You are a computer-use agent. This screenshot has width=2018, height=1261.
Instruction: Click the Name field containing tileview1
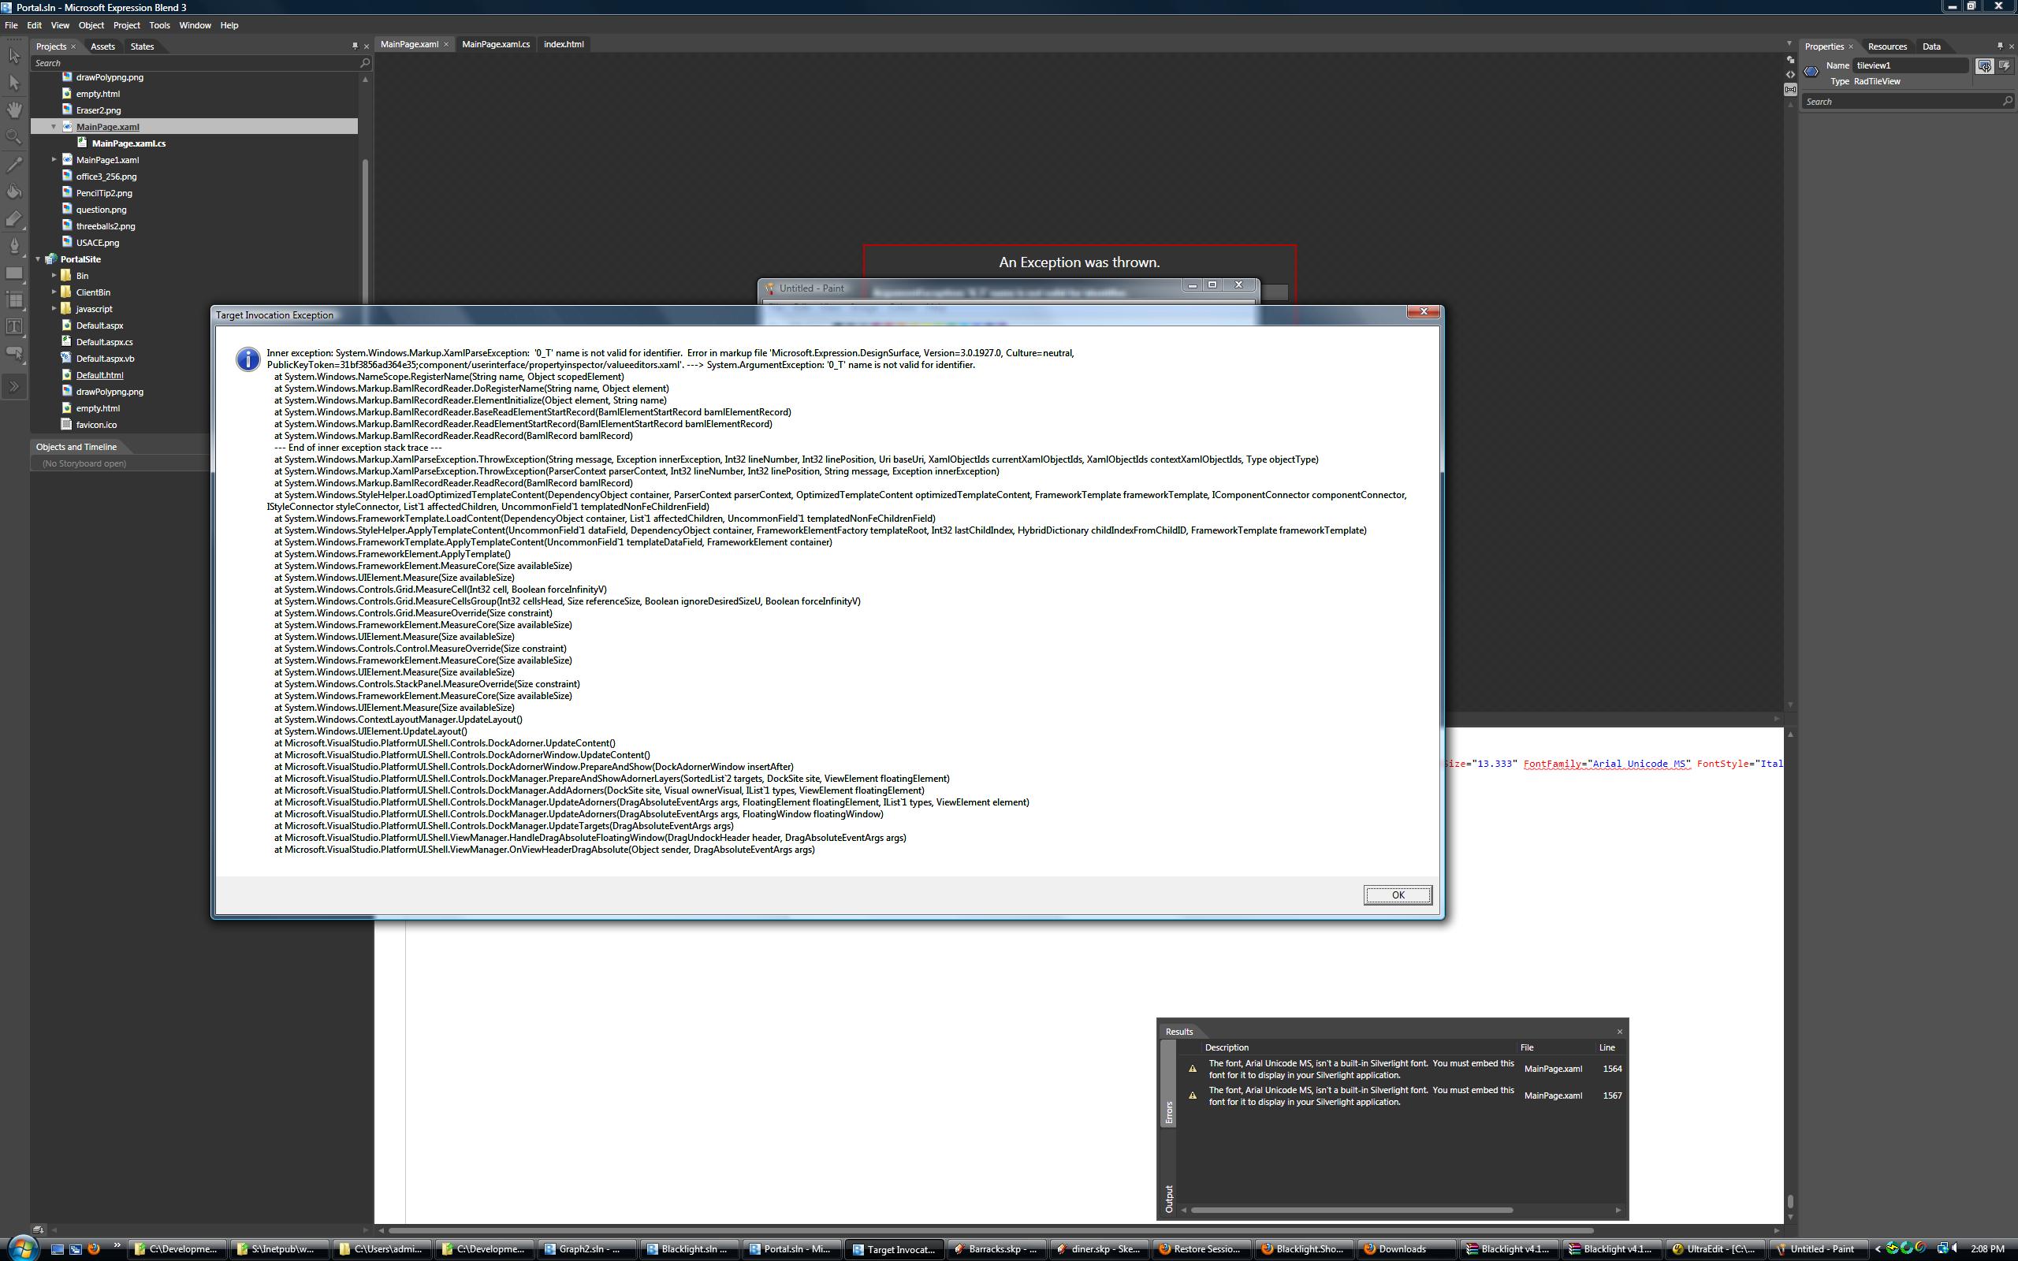point(1909,65)
